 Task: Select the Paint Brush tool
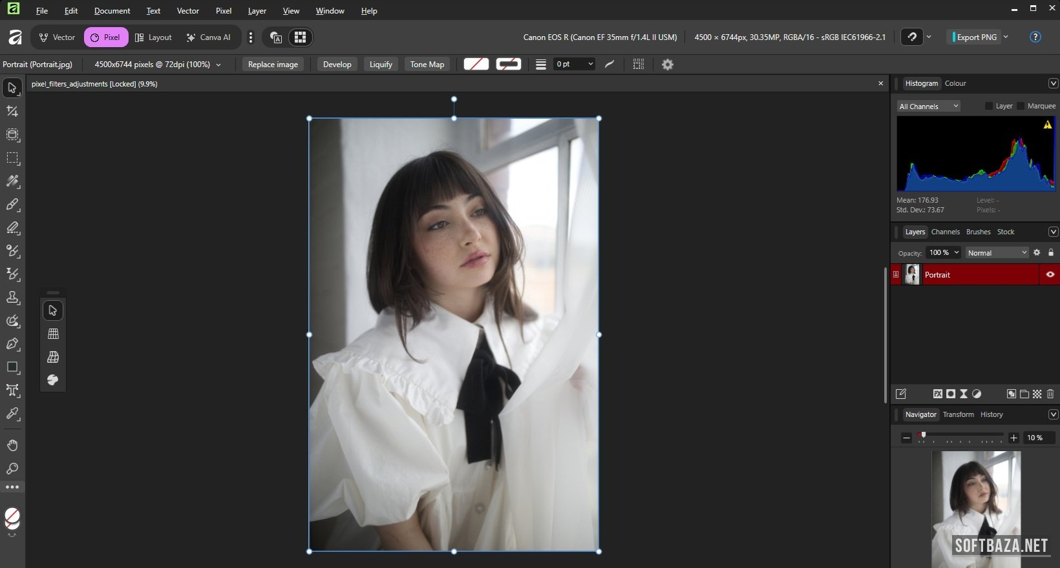pyautogui.click(x=12, y=205)
